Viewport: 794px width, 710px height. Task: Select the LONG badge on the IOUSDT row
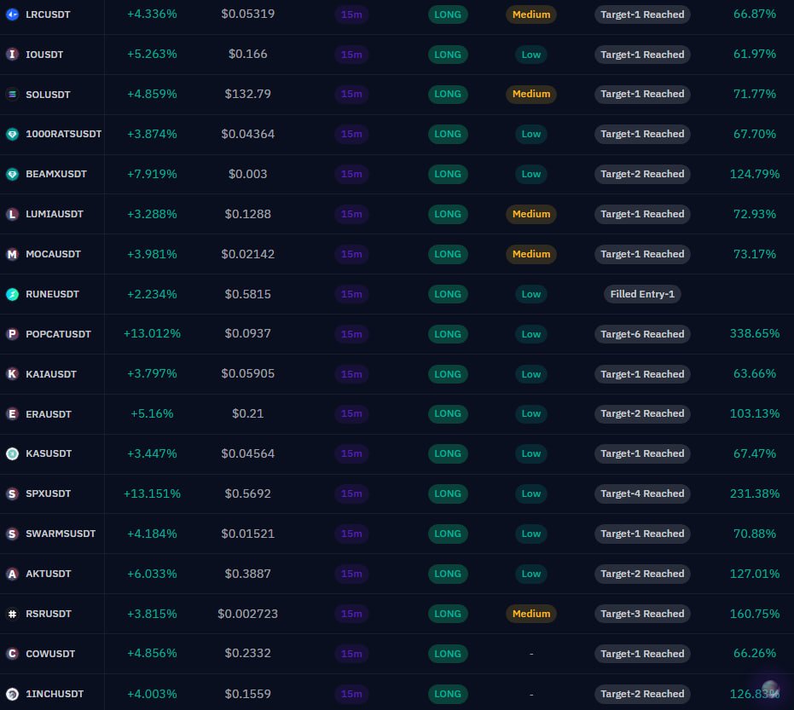pos(448,54)
